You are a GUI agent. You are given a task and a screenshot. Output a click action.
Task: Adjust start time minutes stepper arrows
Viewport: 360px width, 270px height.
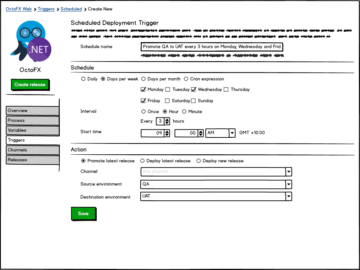click(201, 133)
